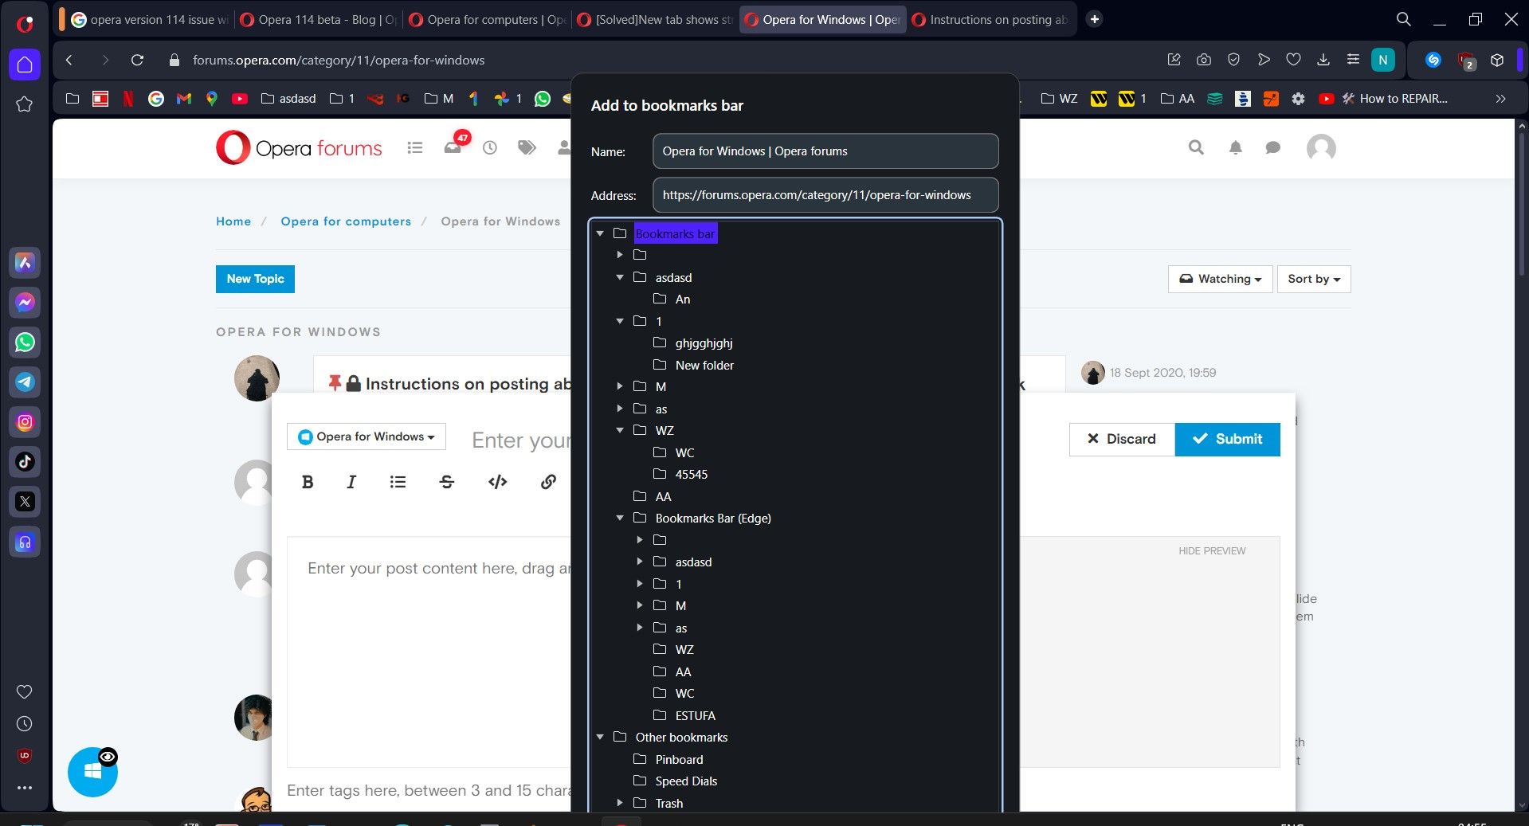Collapse the Bookmarks bar root folder arrow
This screenshot has height=826, width=1529.
click(x=600, y=233)
